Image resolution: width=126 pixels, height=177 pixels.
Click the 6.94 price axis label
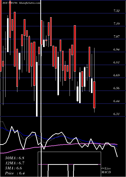click(116, 50)
